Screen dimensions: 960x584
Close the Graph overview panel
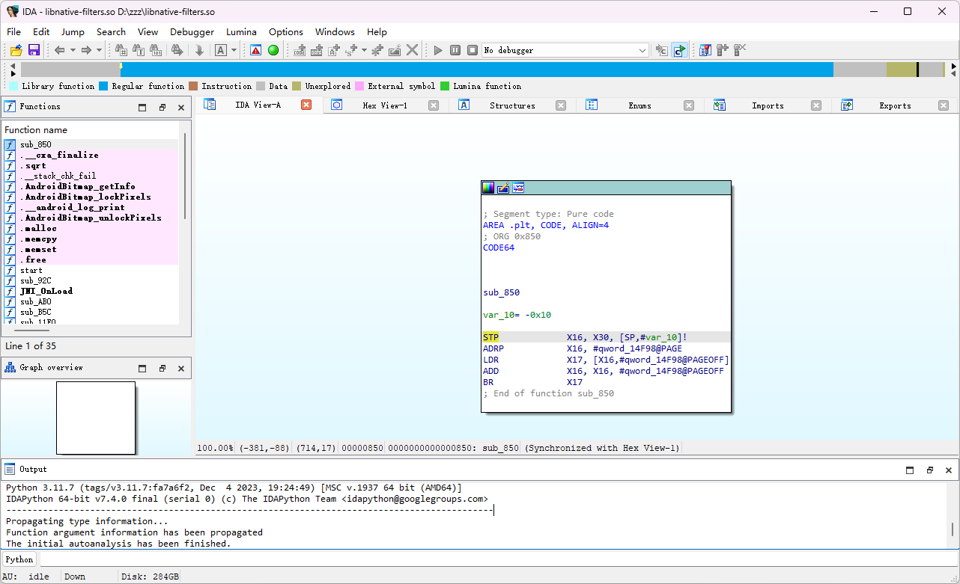click(x=181, y=368)
